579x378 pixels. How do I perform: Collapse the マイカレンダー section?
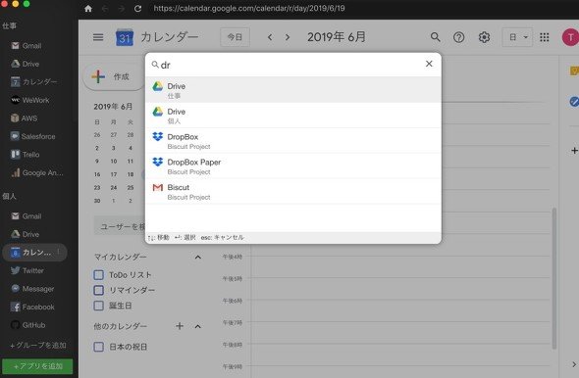click(198, 257)
